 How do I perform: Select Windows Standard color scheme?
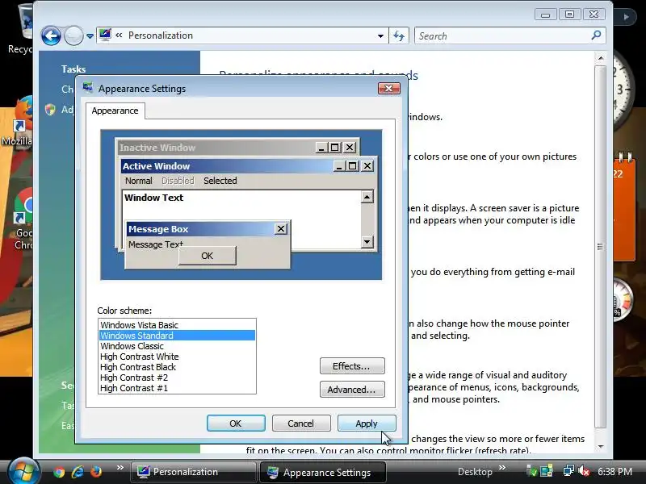[x=177, y=336]
